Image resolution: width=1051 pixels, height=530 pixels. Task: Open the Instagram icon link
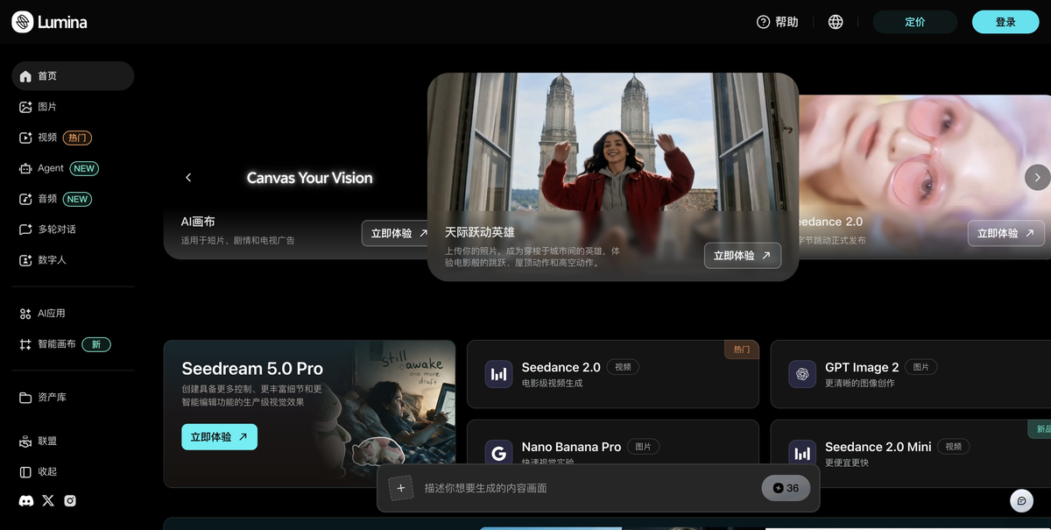point(70,501)
